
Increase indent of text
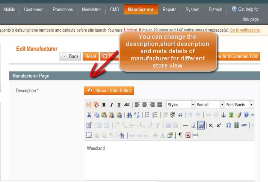173,115
